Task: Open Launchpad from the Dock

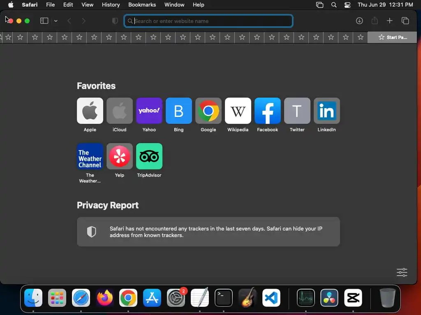Action: coord(57,298)
